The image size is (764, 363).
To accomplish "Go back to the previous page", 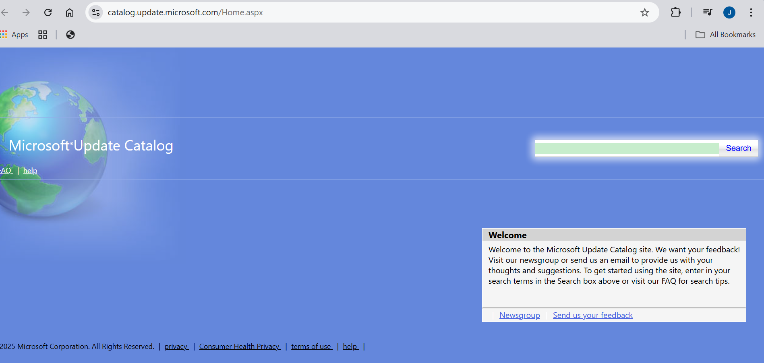I will point(4,12).
